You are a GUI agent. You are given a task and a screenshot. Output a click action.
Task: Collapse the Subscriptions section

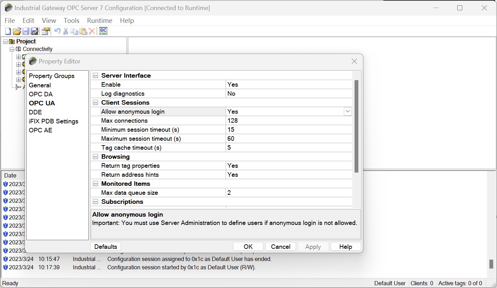pyautogui.click(x=95, y=202)
